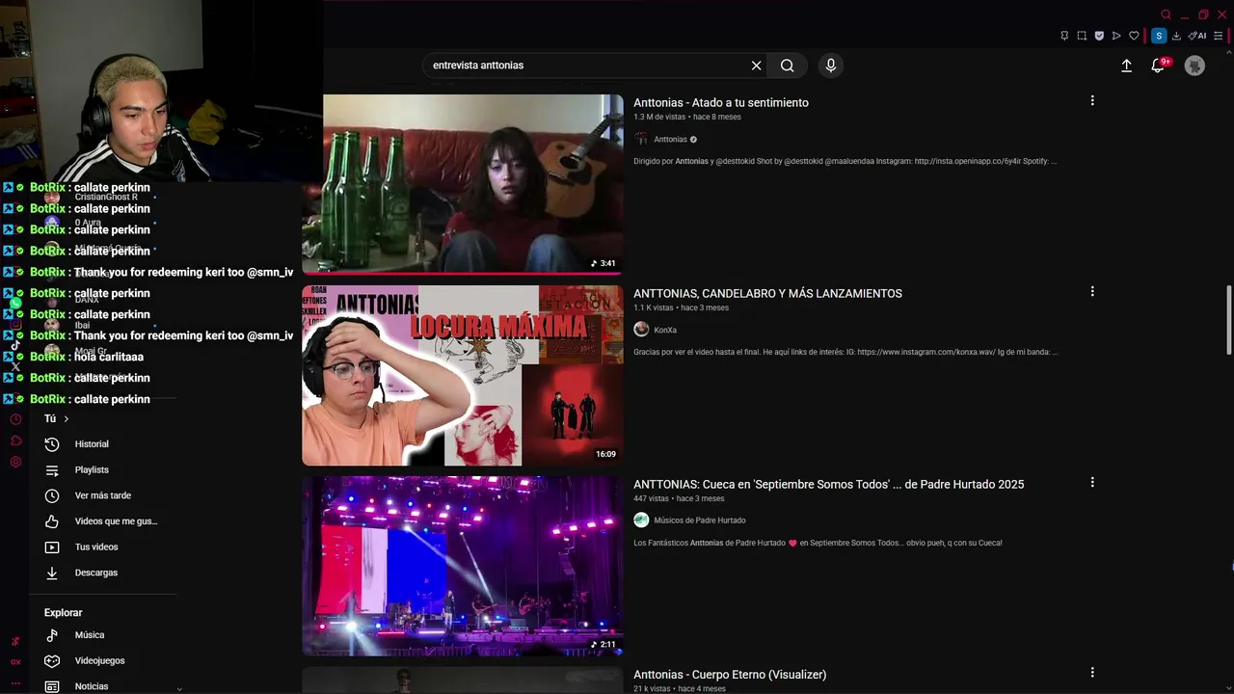Image resolution: width=1234 pixels, height=694 pixels.
Task: Take a snapshot with the dashed-square icon
Action: [x=1082, y=36]
